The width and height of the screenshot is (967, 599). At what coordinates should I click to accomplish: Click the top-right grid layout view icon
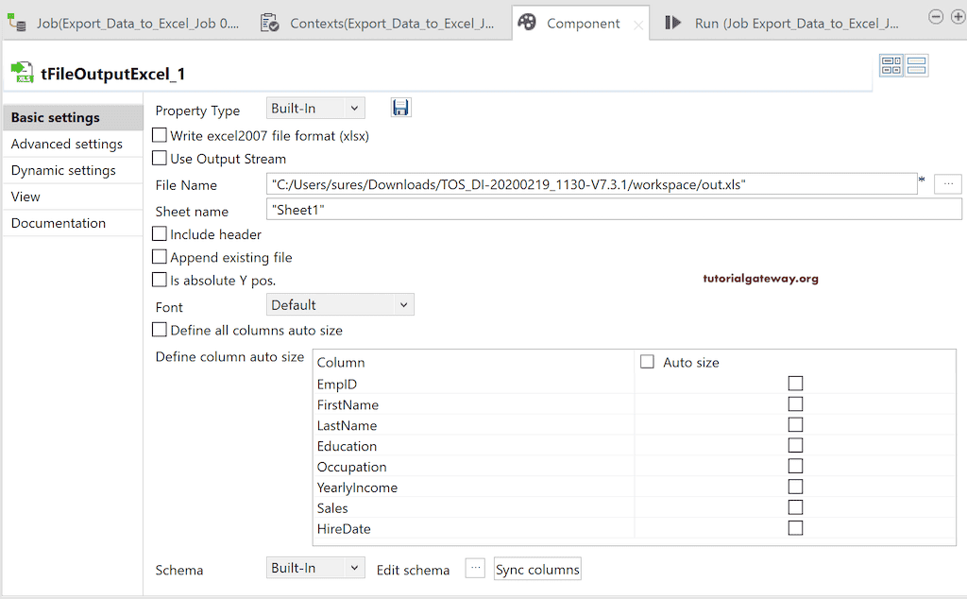[x=891, y=65]
